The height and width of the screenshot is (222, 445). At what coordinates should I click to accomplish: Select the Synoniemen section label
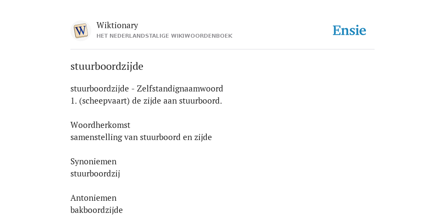(93, 161)
